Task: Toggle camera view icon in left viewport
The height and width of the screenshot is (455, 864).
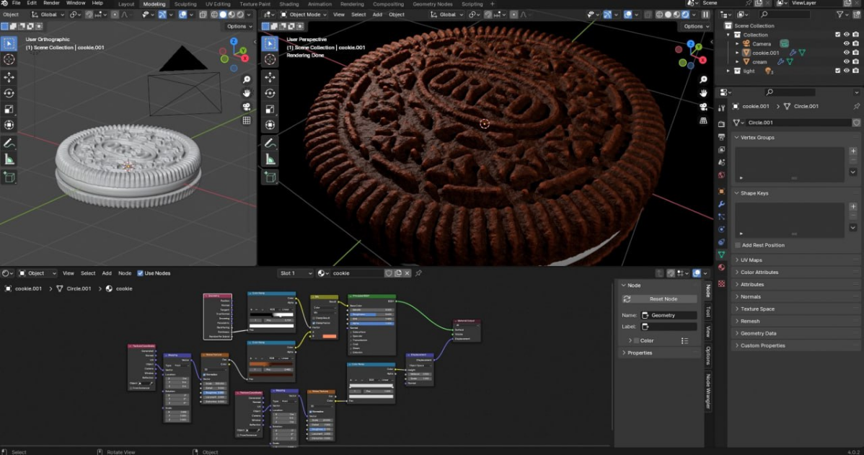Action: (x=247, y=107)
